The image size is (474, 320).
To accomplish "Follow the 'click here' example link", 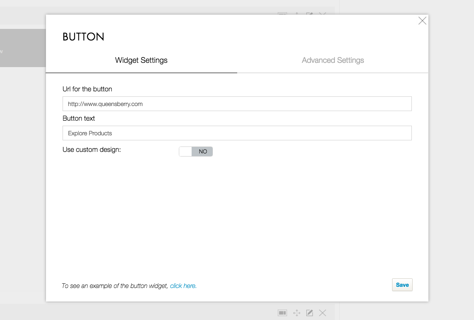I will [183, 286].
